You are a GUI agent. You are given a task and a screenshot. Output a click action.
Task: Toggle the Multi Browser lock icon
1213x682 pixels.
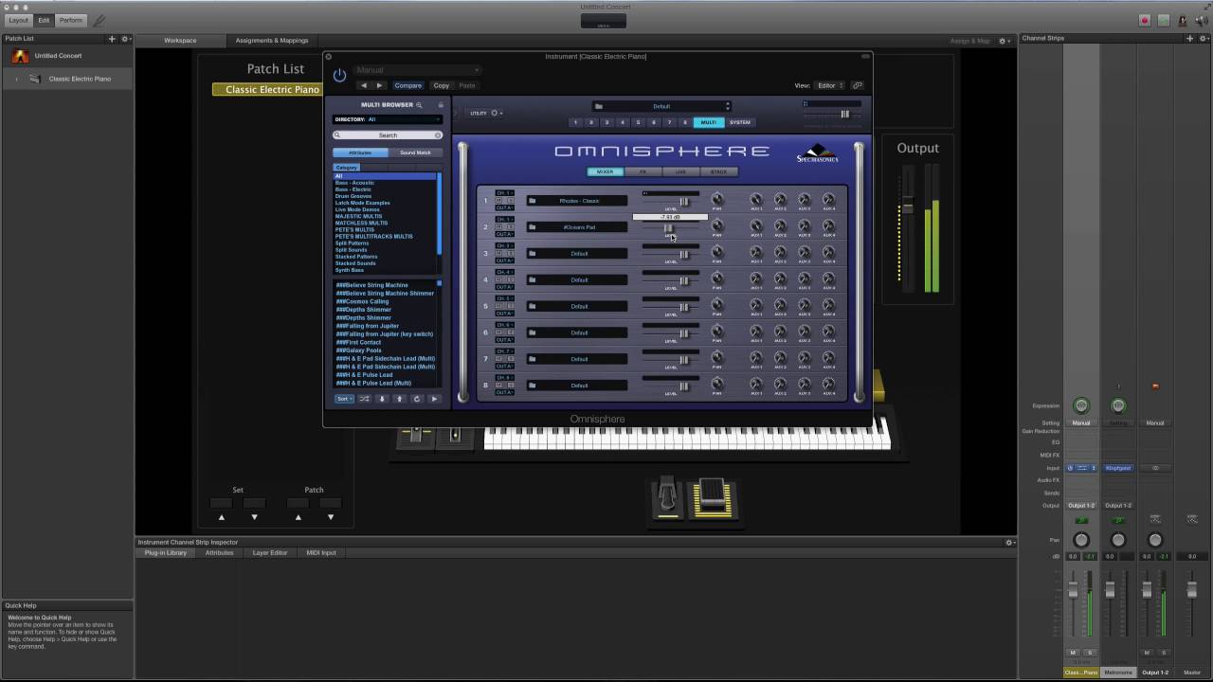[440, 105]
